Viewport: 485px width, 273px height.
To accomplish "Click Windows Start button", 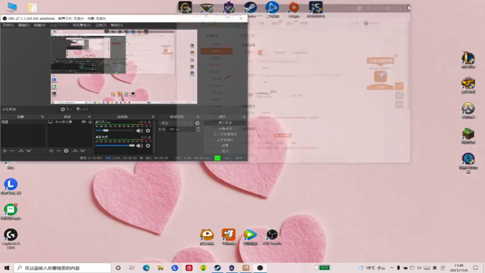I will coord(7,268).
